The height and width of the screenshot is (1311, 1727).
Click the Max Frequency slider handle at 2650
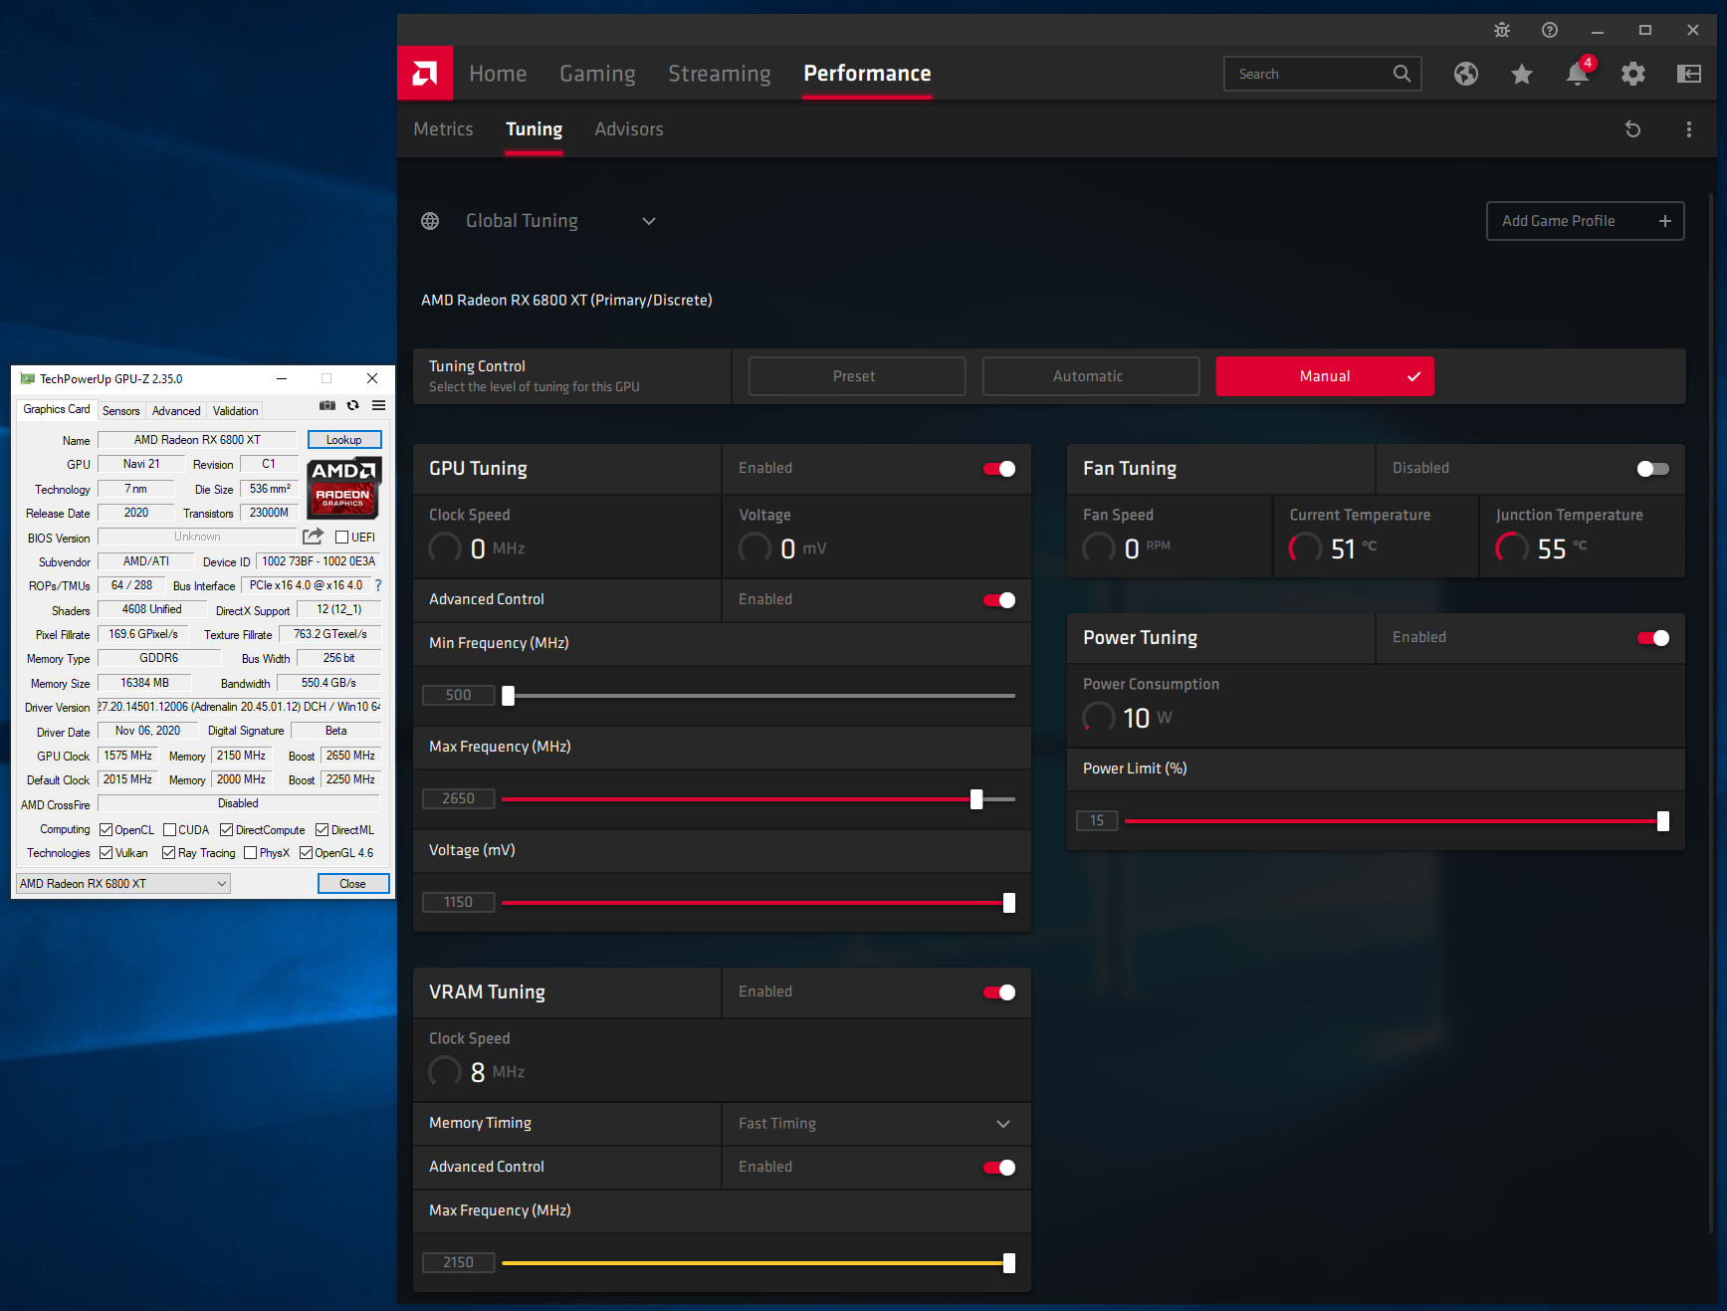[x=976, y=799]
